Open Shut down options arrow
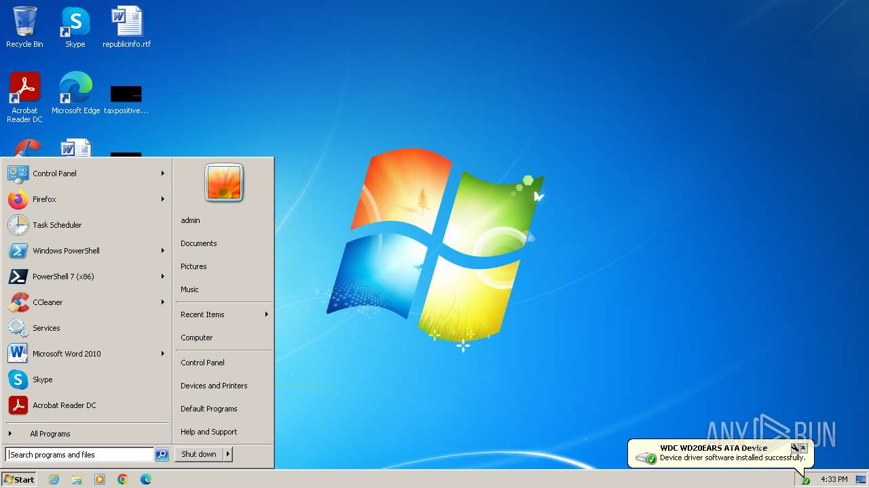Viewport: 869px width, 488px height. [228, 454]
